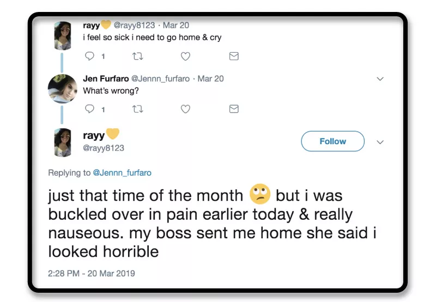This screenshot has height=302, width=436.
Task: Open rayy's profile picture in top tweet
Action: click(63, 35)
